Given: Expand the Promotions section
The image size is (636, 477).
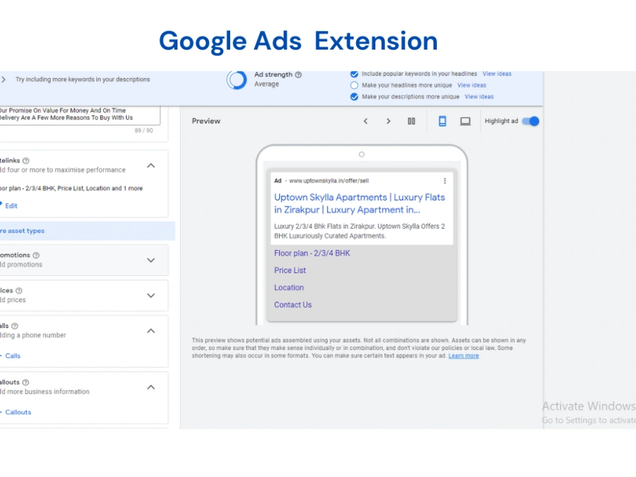Looking at the screenshot, I should [151, 260].
